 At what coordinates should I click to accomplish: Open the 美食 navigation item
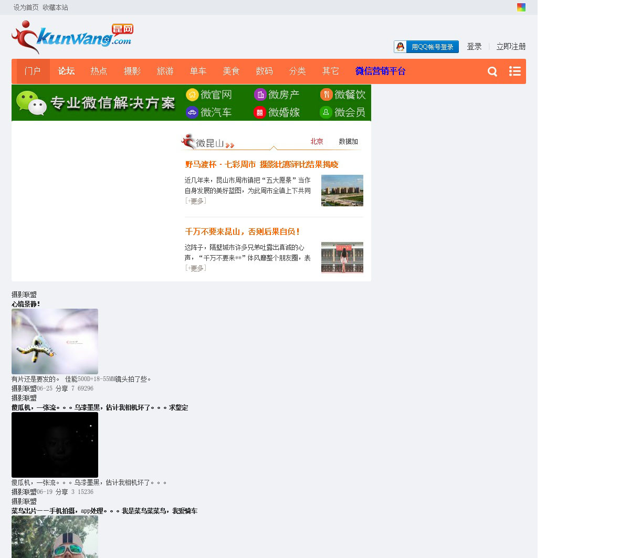(231, 71)
